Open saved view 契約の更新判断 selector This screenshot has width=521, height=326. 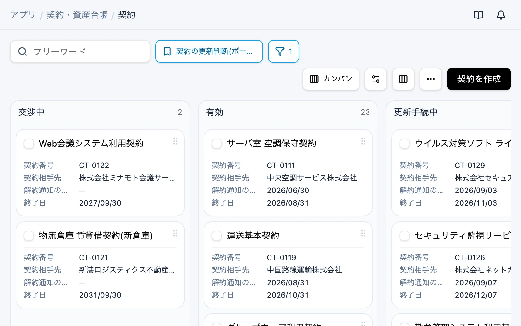point(209,51)
